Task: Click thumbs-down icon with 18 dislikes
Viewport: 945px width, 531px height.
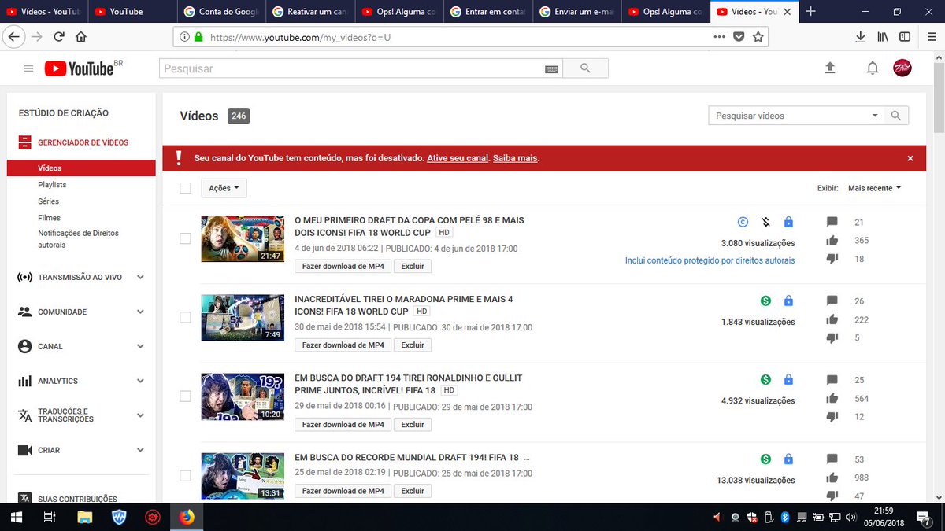Action: pos(832,259)
